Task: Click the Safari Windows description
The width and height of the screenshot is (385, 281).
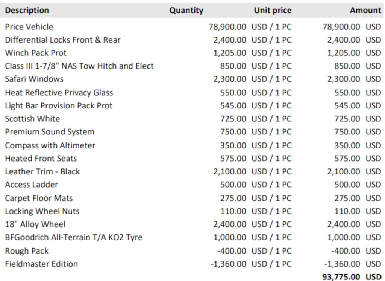Action: (34, 79)
